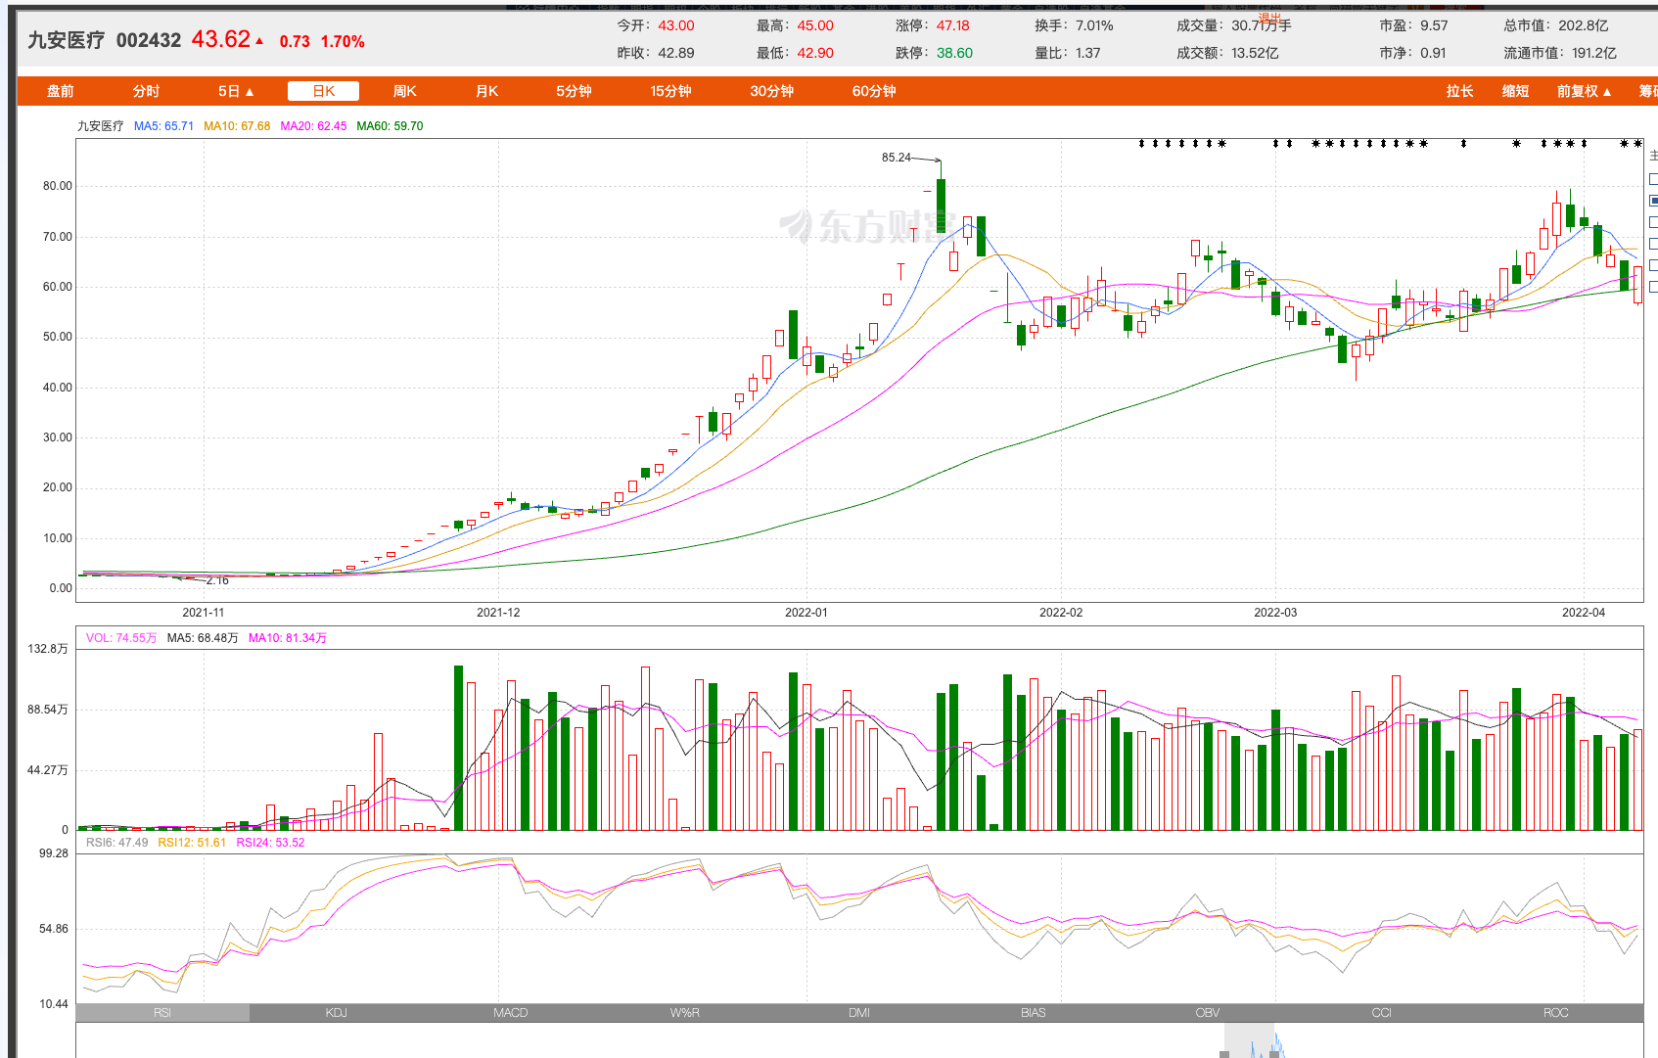The image size is (1658, 1058).
Task: Click the 2.16 low price label
Action: (217, 580)
